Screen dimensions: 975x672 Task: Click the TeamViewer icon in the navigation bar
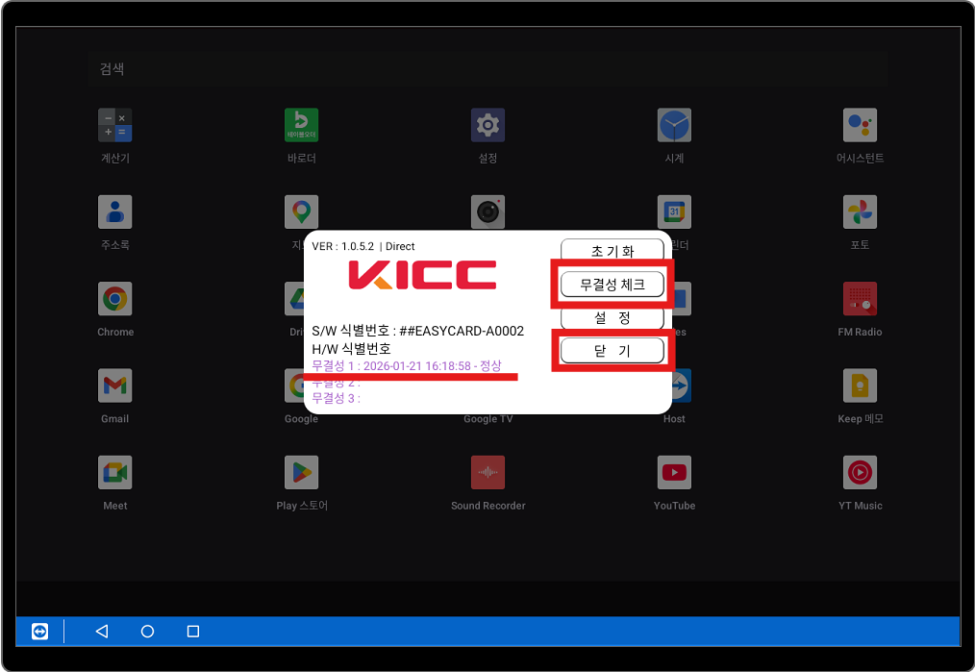(x=39, y=632)
